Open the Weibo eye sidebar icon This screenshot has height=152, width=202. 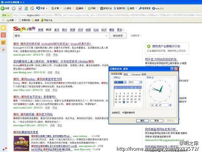(x=3, y=43)
